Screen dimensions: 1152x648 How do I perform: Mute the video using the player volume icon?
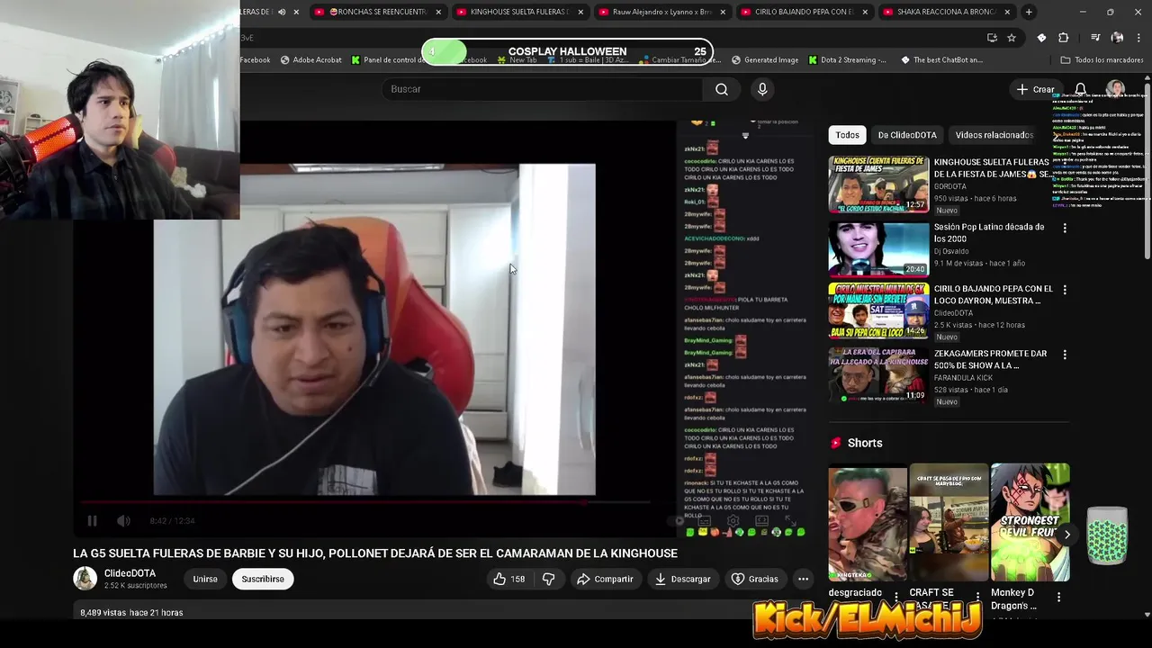[123, 520]
